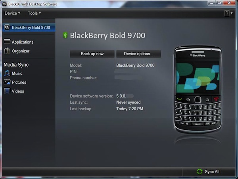The height and width of the screenshot is (179, 238).
Task: Click the Organizer book icon
Action: tap(7, 51)
